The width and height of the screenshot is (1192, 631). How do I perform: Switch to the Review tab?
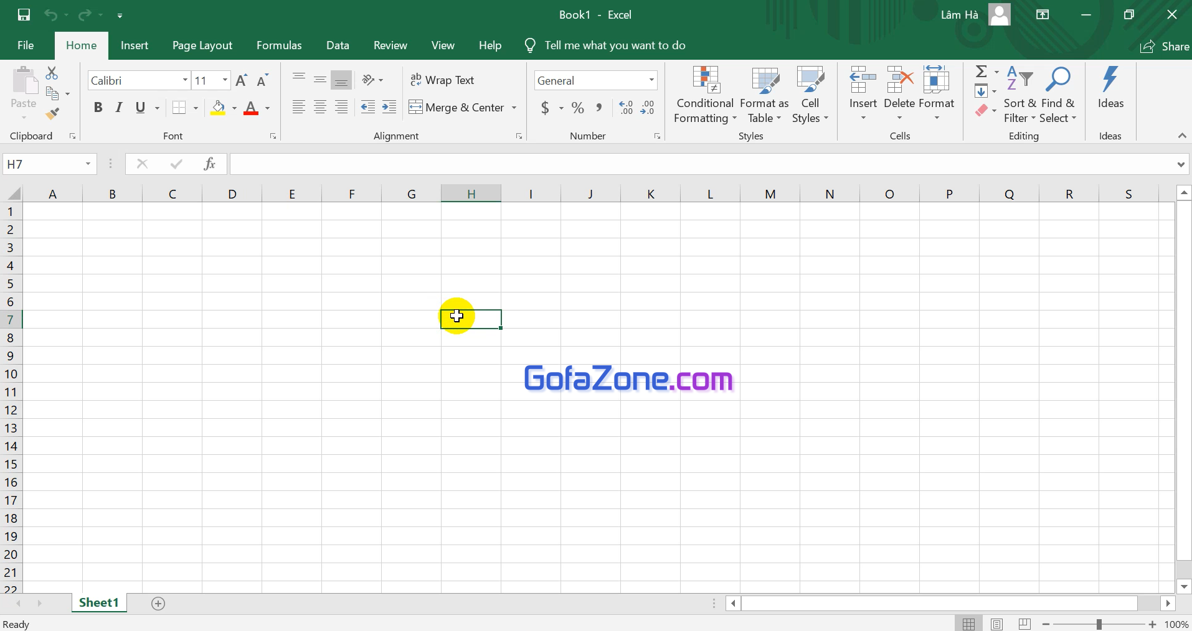(390, 45)
